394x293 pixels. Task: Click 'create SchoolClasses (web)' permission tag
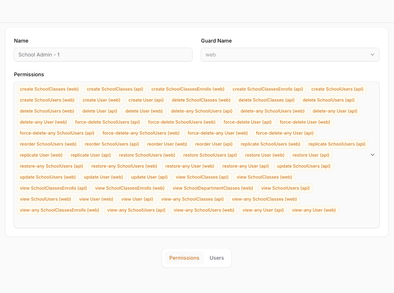[49, 89]
